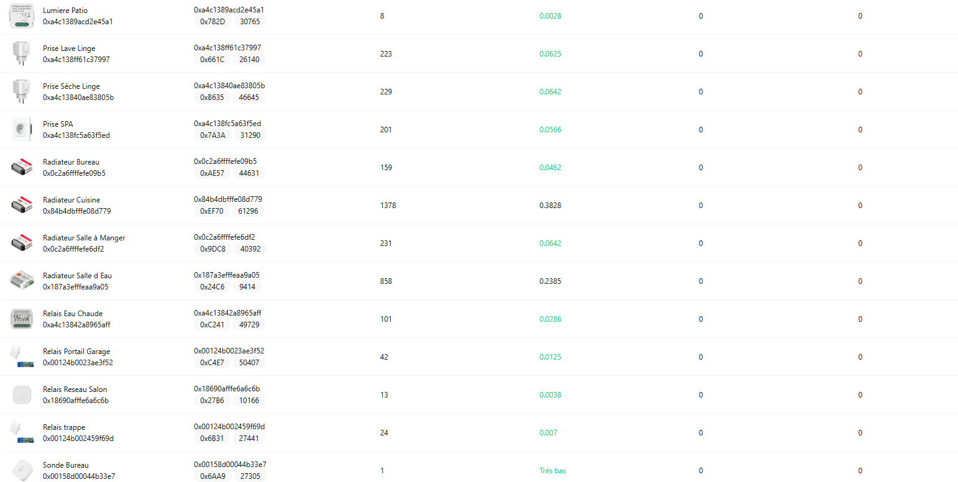Click the Radiateur Salle d Eau module icon
The image size is (958, 482).
click(21, 281)
